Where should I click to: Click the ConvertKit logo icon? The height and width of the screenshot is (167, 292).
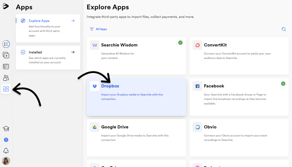[197, 45]
